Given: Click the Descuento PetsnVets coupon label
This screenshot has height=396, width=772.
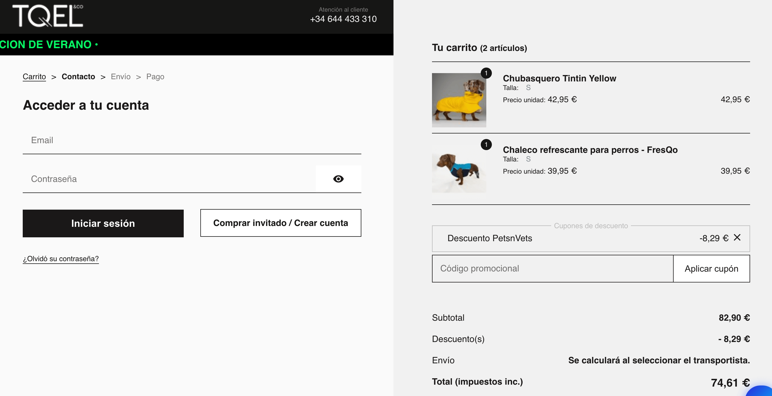Looking at the screenshot, I should point(490,238).
